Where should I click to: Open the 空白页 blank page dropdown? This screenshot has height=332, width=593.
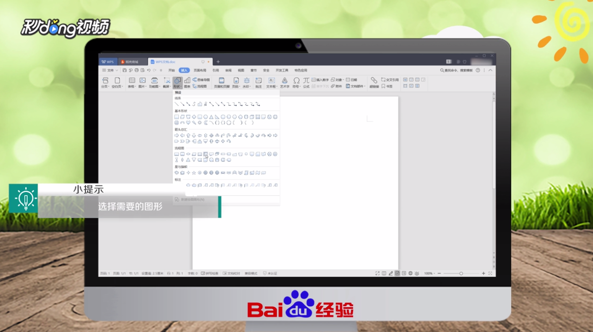pos(117,83)
